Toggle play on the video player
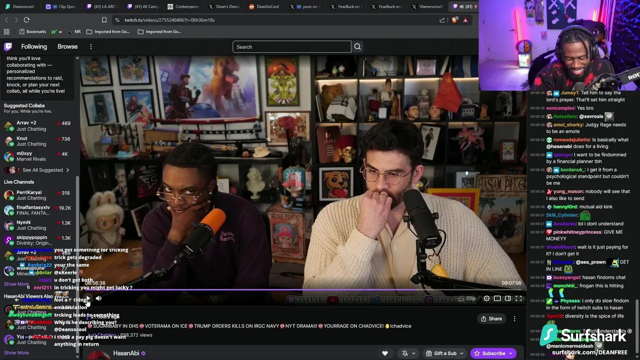 pos(88,298)
